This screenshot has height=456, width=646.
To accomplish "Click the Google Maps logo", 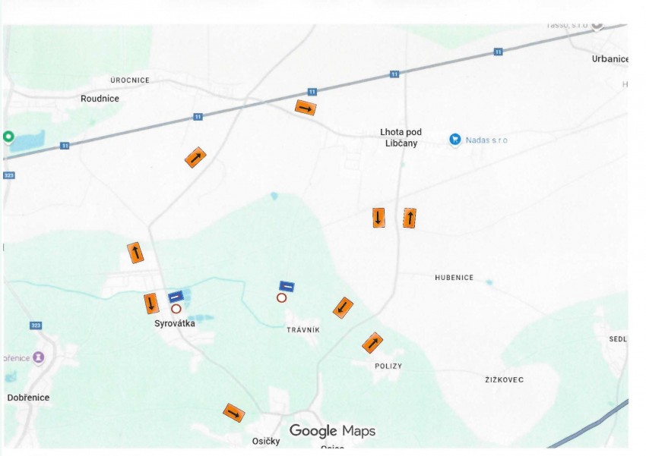I will coord(332,431).
